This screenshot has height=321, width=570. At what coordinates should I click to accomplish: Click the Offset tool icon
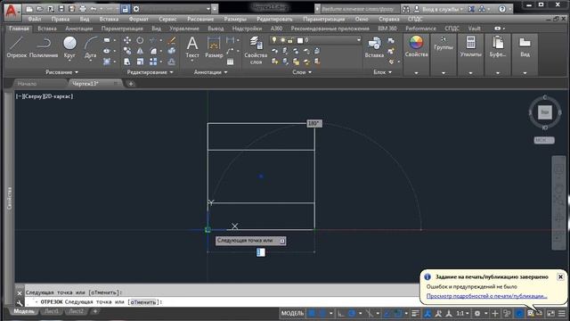tap(172, 62)
